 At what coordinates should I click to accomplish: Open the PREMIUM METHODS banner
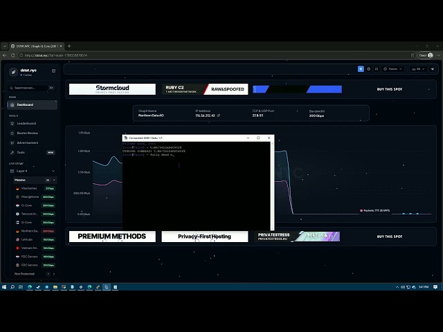click(x=112, y=237)
